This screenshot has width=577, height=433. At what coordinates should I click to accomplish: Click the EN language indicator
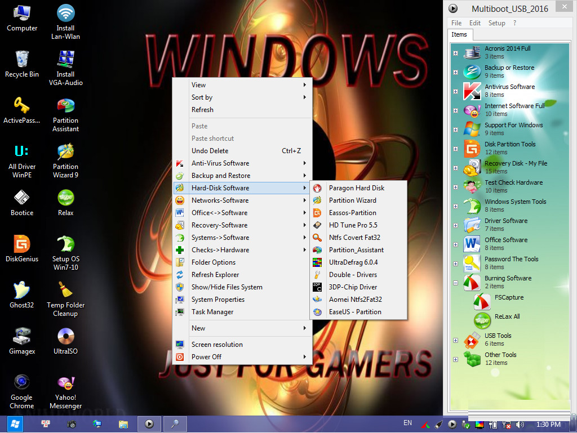point(408,423)
